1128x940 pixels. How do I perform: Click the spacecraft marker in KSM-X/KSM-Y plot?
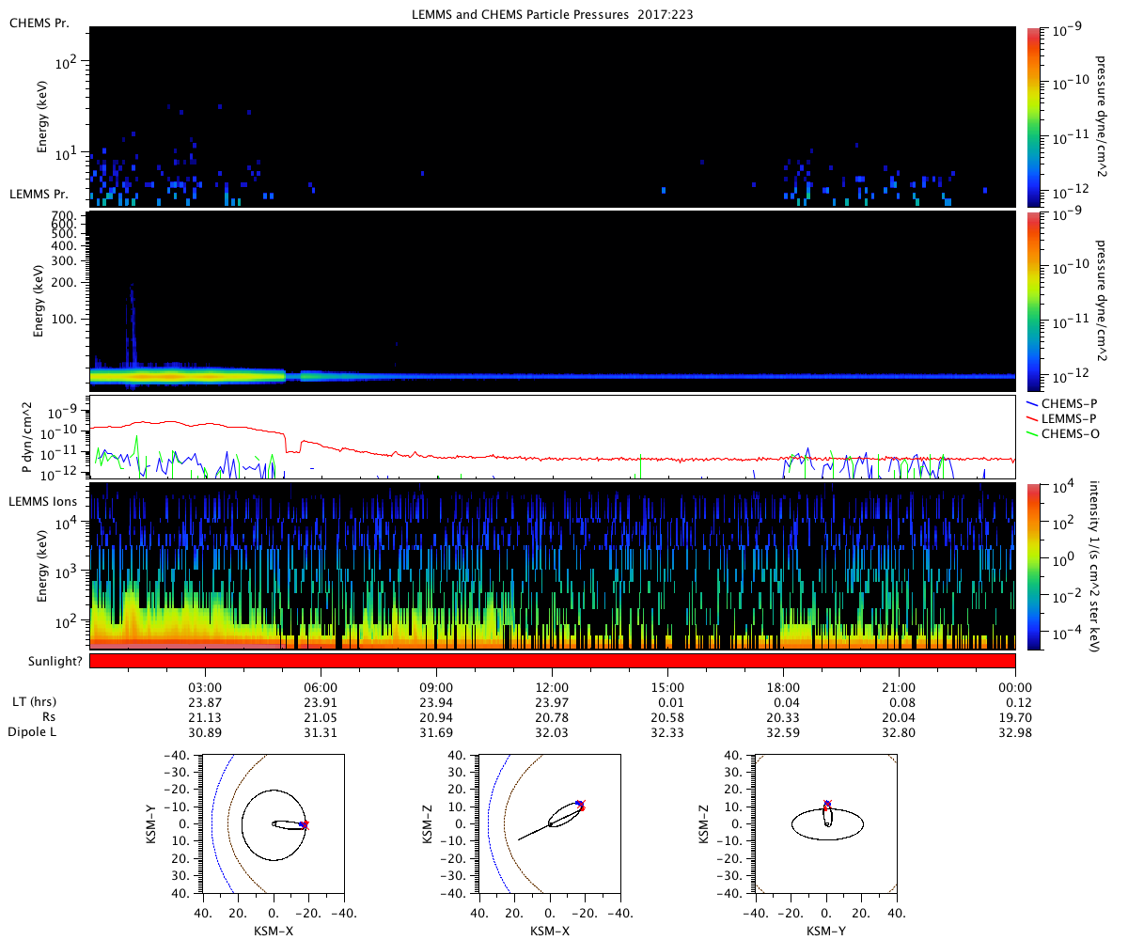coord(304,824)
